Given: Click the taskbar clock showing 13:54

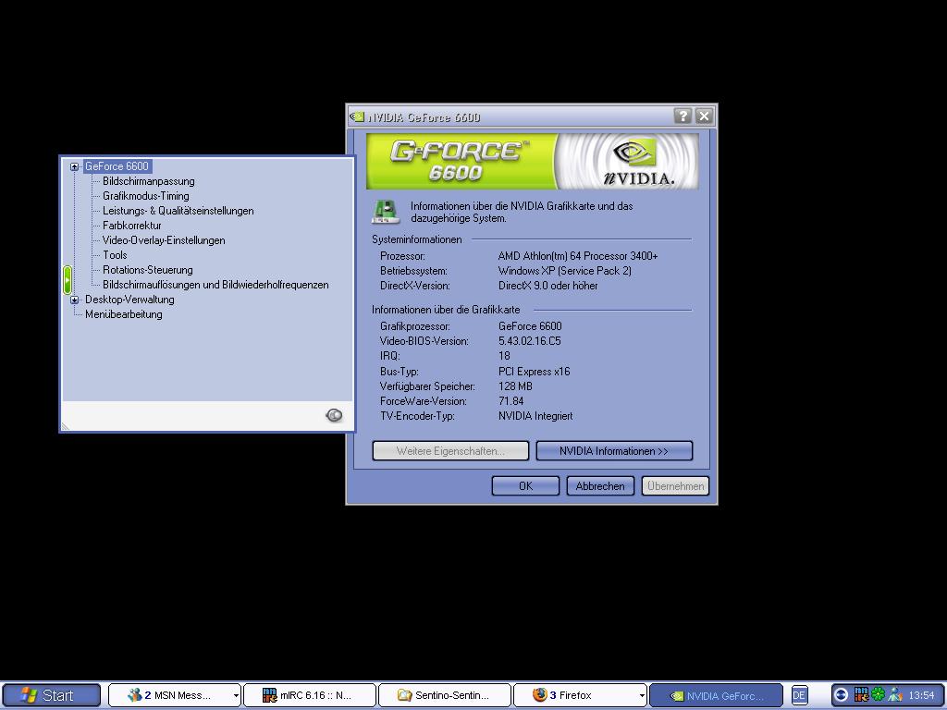Looking at the screenshot, I should click(x=922, y=695).
